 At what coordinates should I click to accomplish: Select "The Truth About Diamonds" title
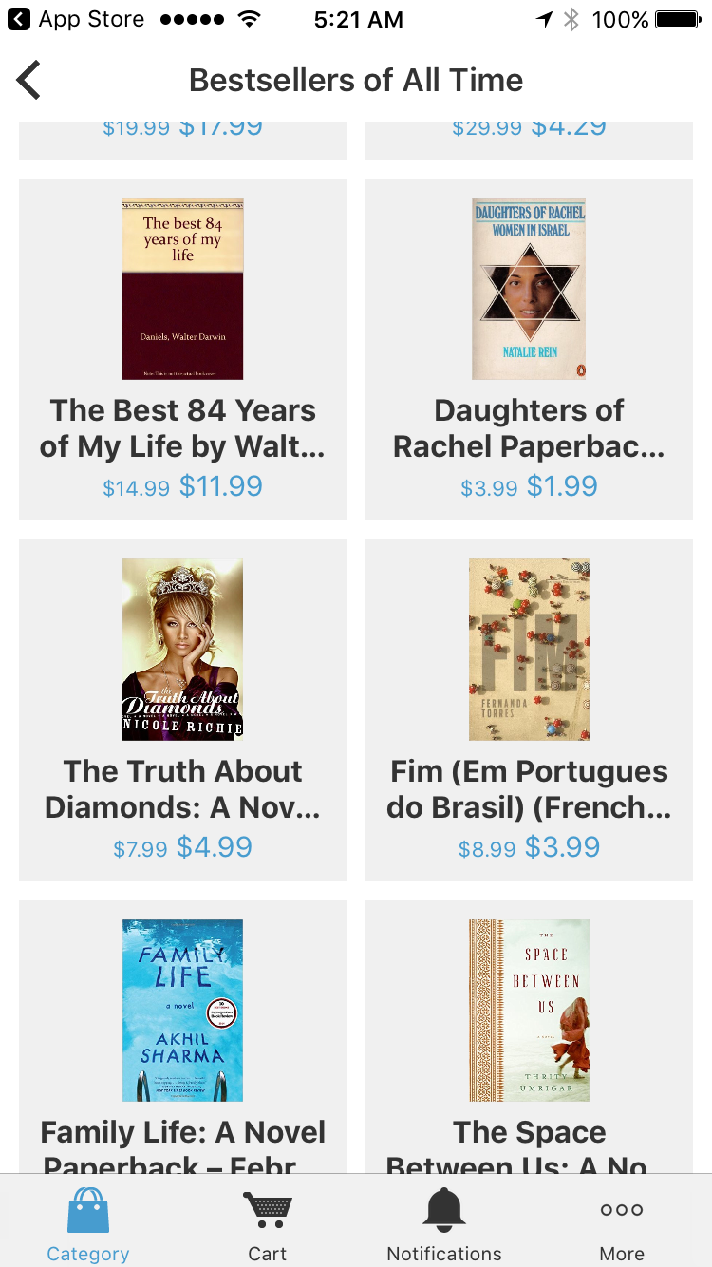pos(182,789)
